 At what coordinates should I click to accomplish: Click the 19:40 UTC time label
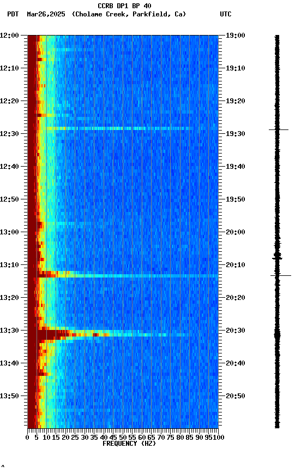pos(236,167)
